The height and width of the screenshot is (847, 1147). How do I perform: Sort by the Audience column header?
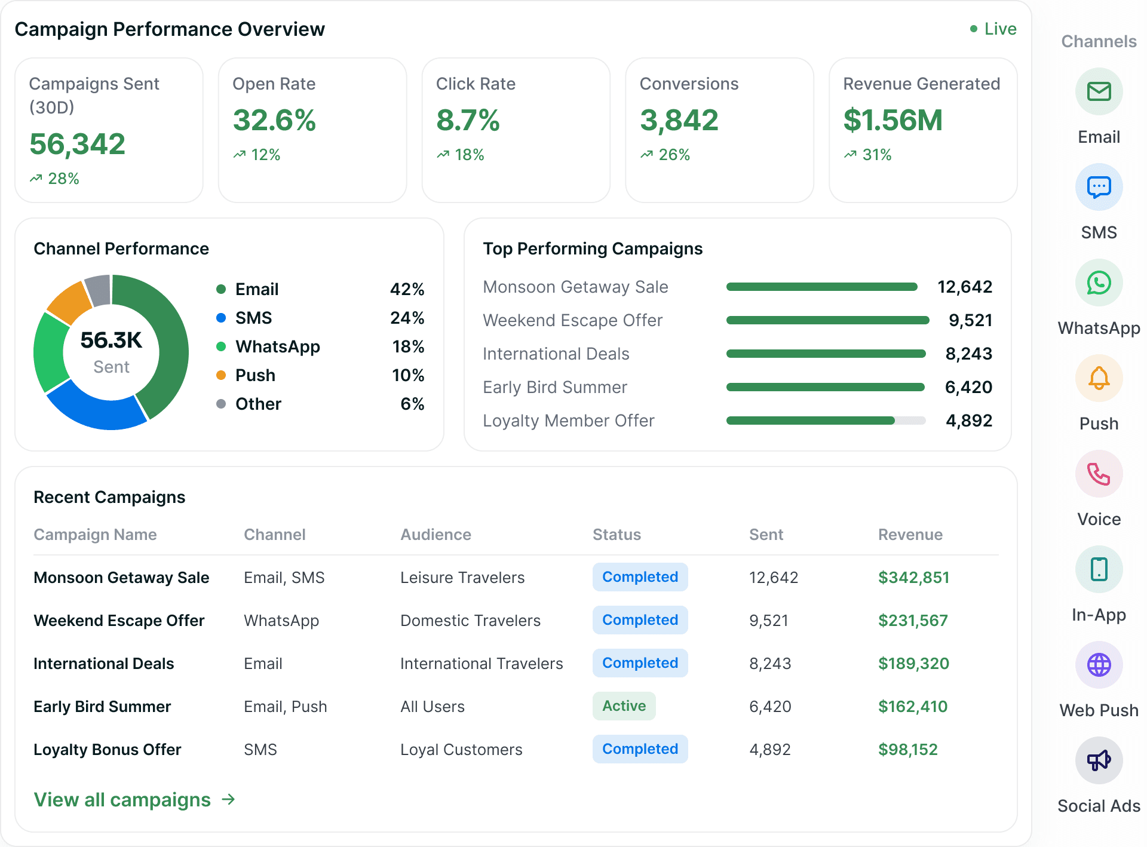click(x=436, y=535)
